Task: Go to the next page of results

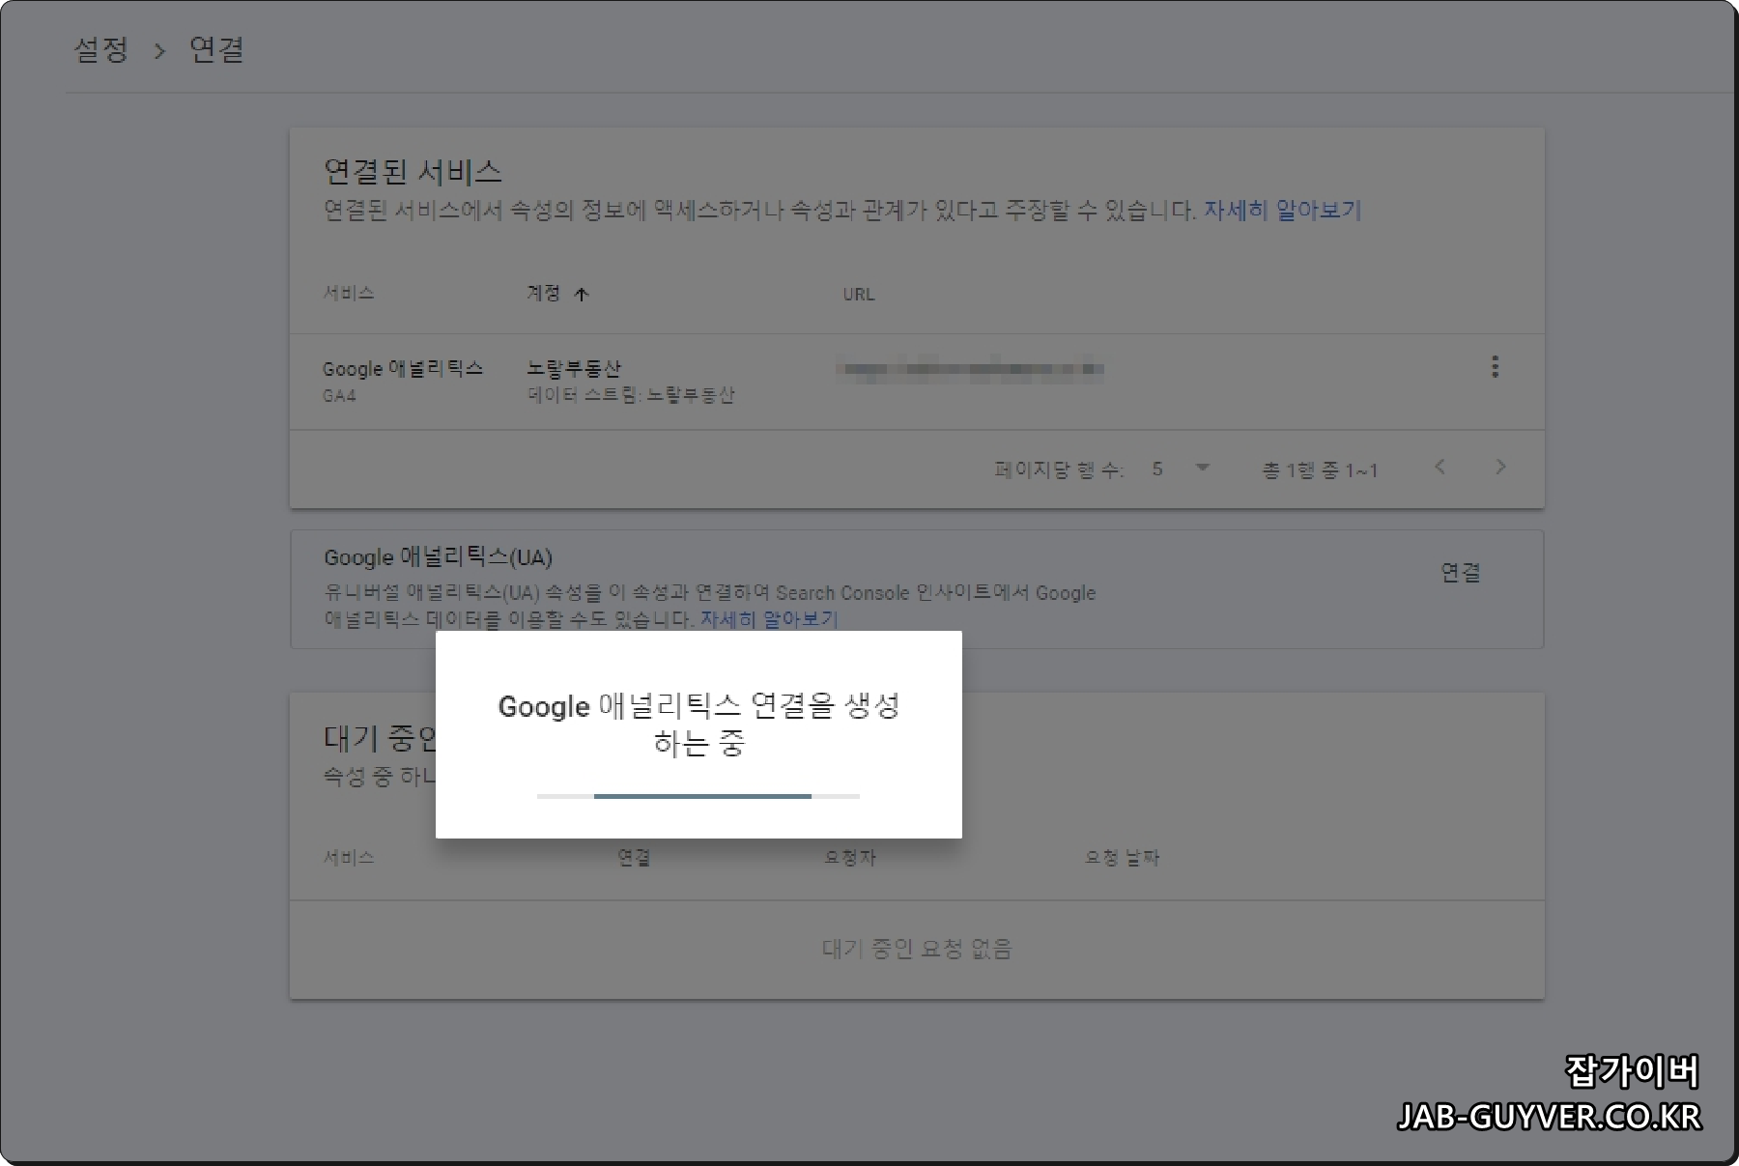Action: [x=1500, y=468]
